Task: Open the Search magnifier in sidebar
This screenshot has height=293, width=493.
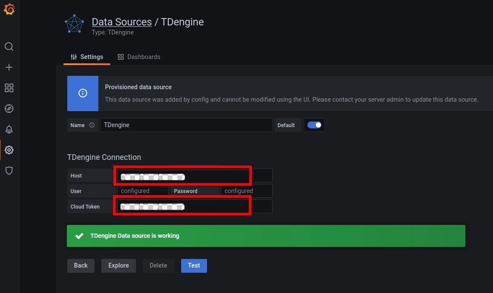Action: tap(9, 47)
